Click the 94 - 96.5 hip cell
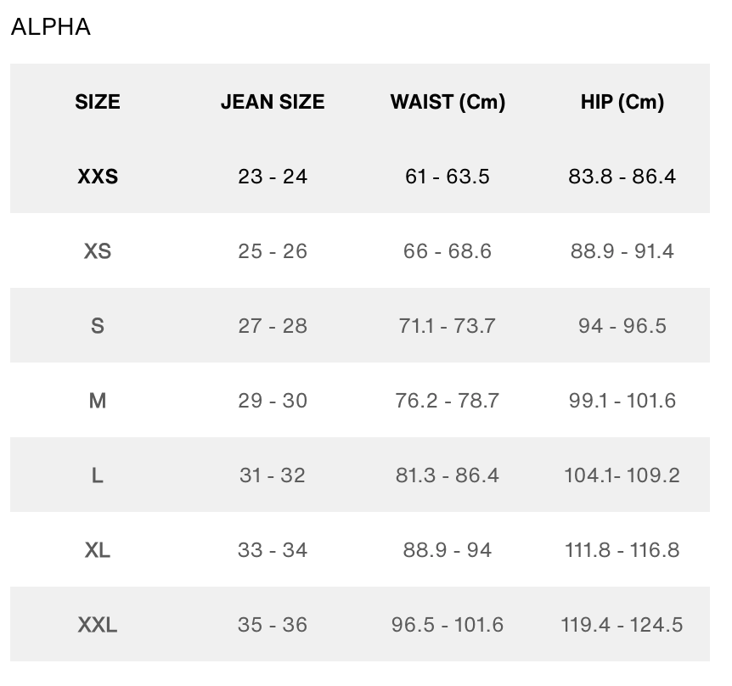The width and height of the screenshot is (732, 686). tap(622, 326)
